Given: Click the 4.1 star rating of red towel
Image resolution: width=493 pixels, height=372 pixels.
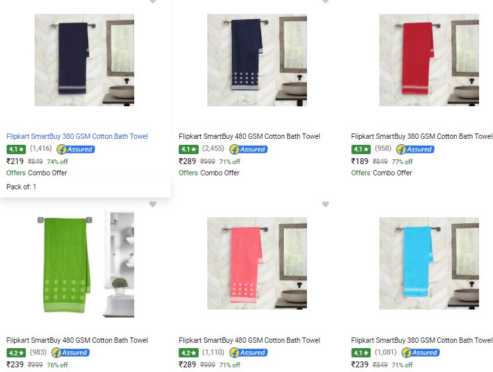Looking at the screenshot, I should click(x=361, y=149).
